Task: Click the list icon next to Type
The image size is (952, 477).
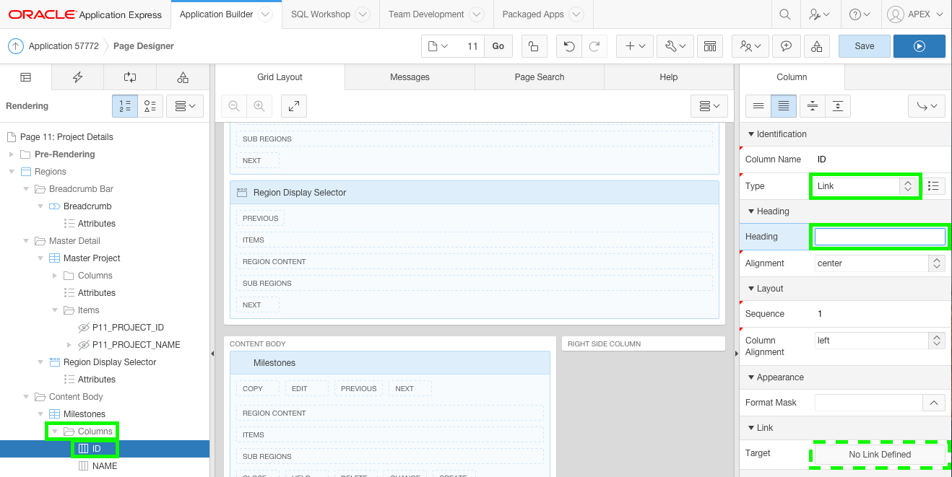Action: click(x=934, y=186)
